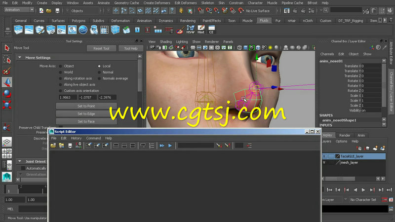395x222 pixels.
Task: Click the Hist shelf button
Action: [201, 30]
